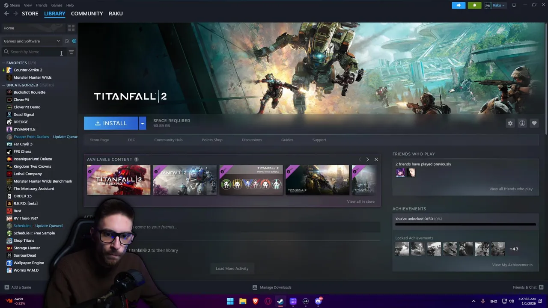
Task: Click View all friends who play
Action: click(x=511, y=189)
